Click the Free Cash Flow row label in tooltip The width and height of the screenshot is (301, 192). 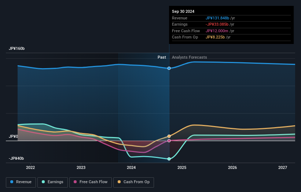[x=186, y=31]
